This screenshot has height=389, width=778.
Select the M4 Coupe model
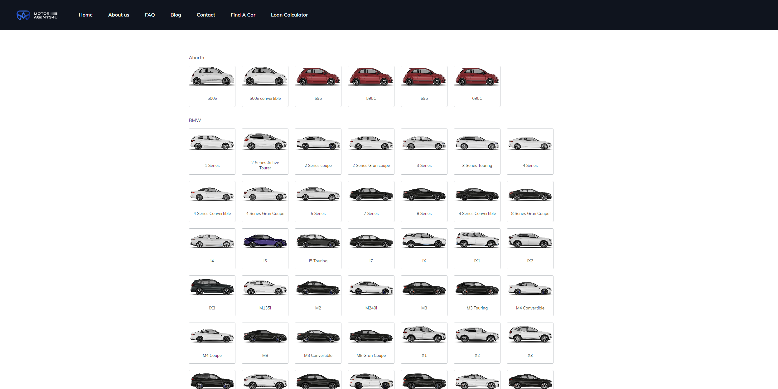212,343
